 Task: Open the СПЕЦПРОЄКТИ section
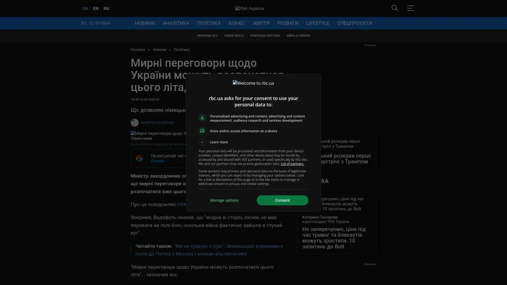tap(354, 23)
